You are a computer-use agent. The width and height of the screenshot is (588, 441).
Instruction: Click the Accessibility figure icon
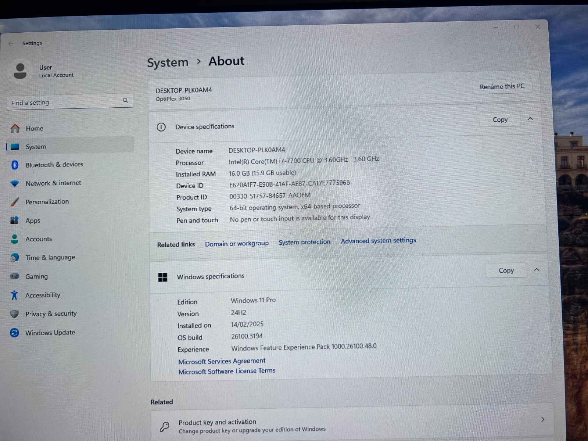14,295
